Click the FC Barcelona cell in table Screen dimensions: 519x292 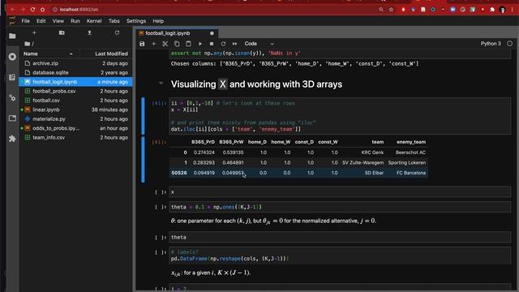411,173
